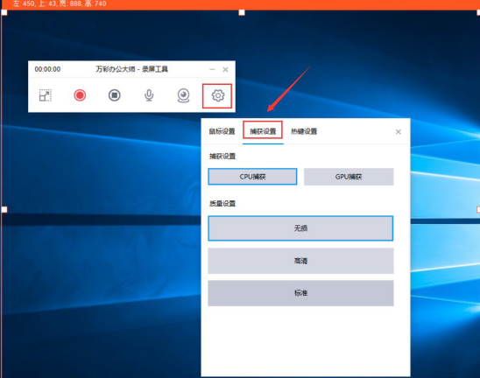Close the settings panel
The image size is (480, 378).
tap(399, 132)
